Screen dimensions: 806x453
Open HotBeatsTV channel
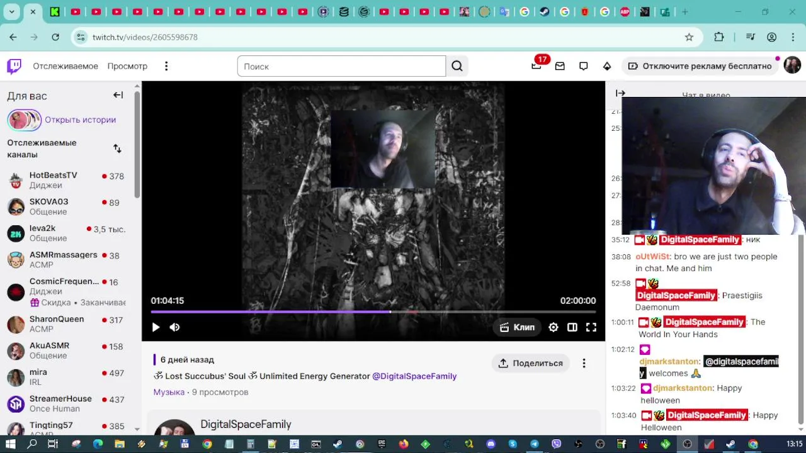[67, 180]
